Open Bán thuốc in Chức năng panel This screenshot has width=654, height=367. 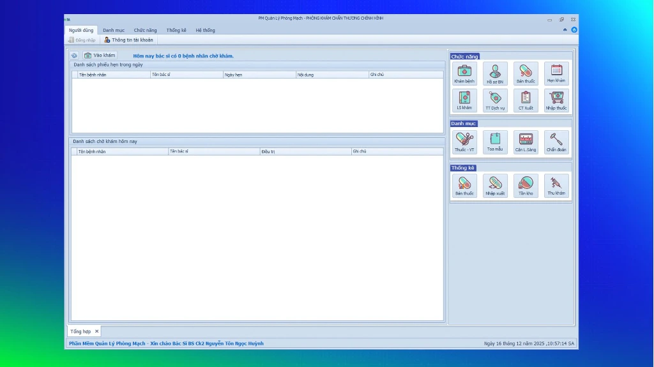(x=526, y=74)
